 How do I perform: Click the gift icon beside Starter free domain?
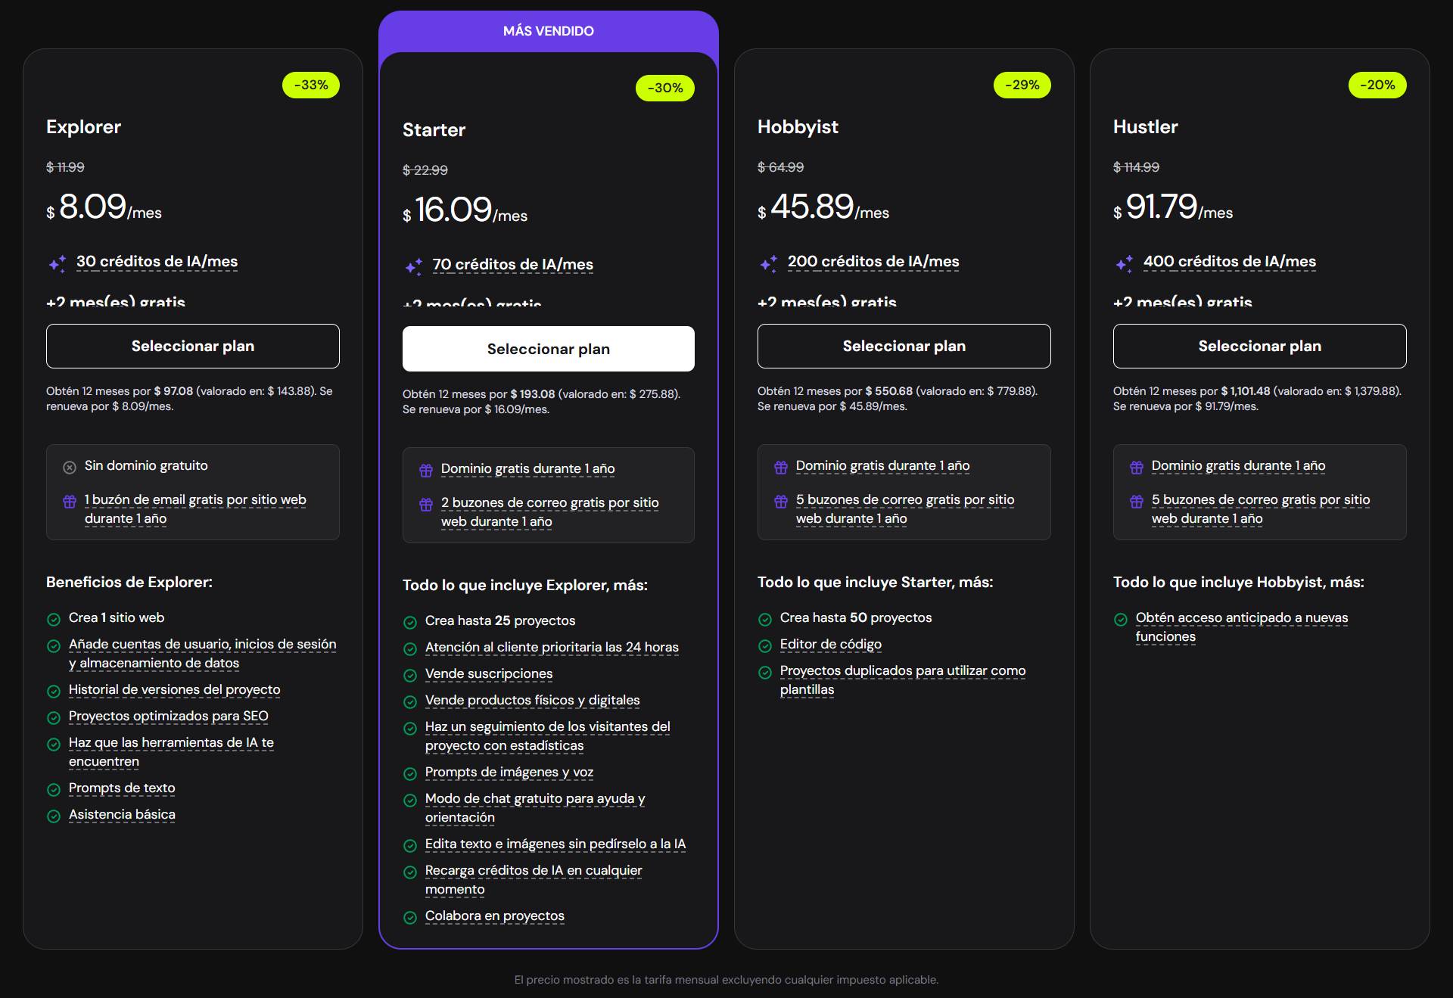425,470
